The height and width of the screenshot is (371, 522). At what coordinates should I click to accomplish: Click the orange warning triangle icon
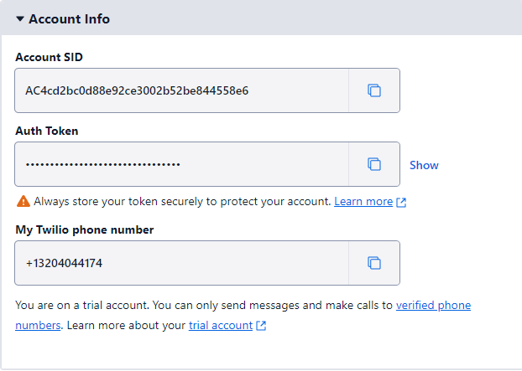pos(23,201)
